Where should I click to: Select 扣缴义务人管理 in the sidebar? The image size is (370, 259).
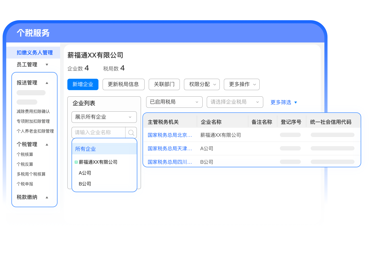[x=35, y=53]
